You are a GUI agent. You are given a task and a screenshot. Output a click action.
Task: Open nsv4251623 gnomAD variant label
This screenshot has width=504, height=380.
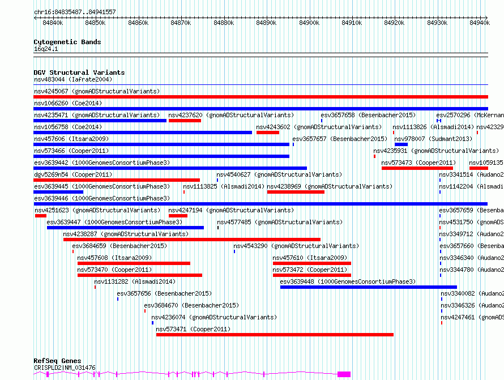point(97,210)
